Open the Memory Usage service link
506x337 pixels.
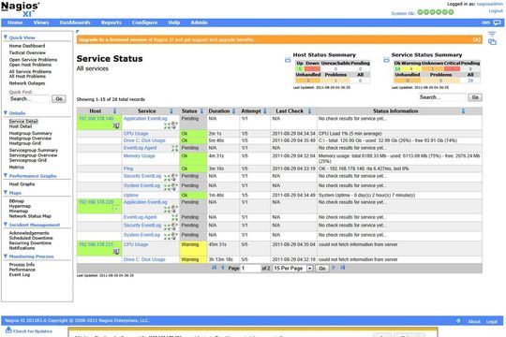coord(139,155)
